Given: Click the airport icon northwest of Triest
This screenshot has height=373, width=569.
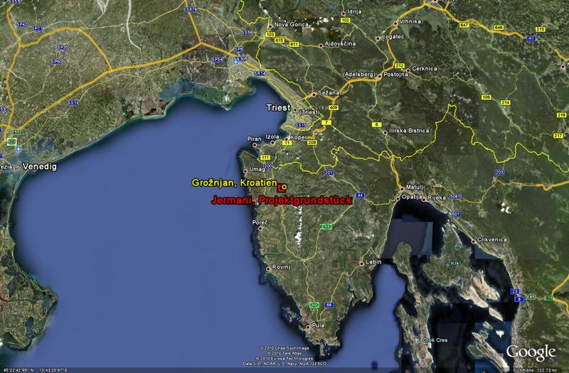Looking at the screenshot, I should [235, 63].
